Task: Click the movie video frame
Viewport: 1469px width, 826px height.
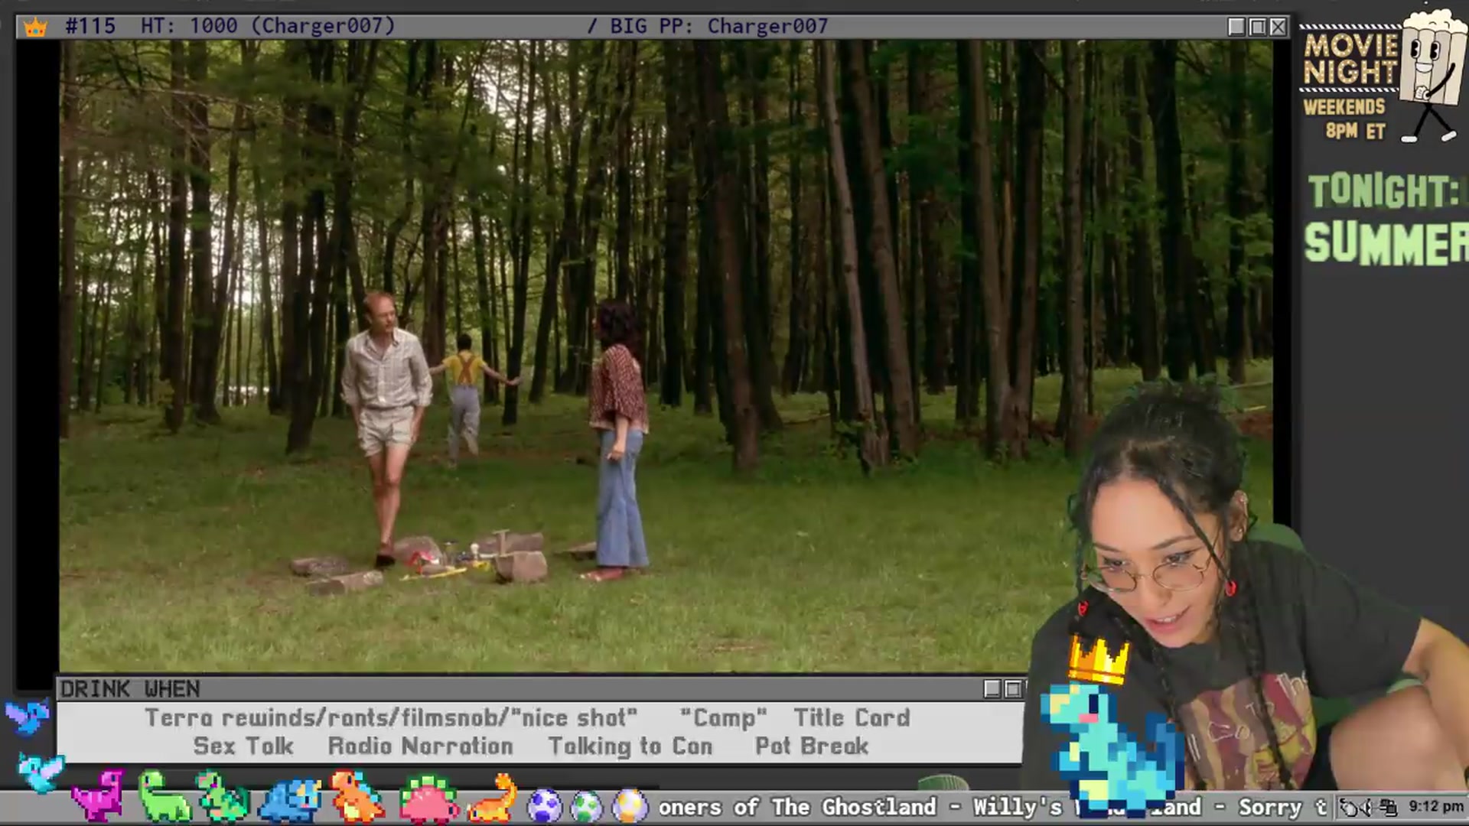Action: 666,356
